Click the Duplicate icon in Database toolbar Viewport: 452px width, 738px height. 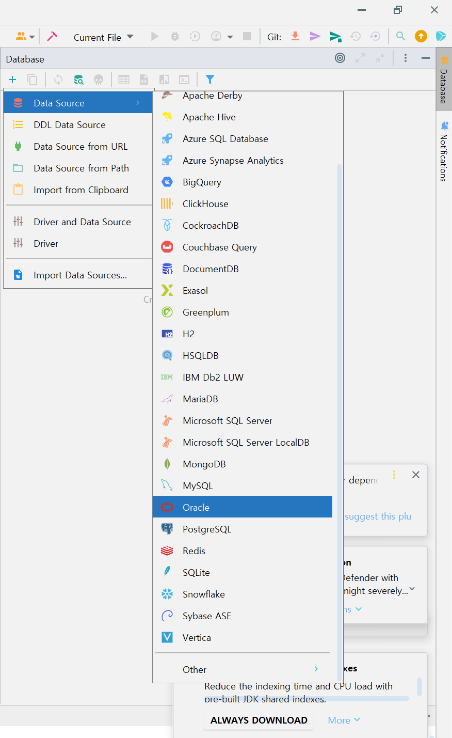(32, 80)
